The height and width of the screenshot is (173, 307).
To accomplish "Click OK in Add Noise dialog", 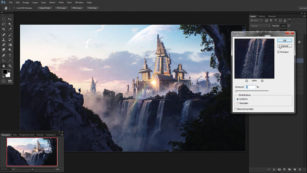I will [285, 41].
